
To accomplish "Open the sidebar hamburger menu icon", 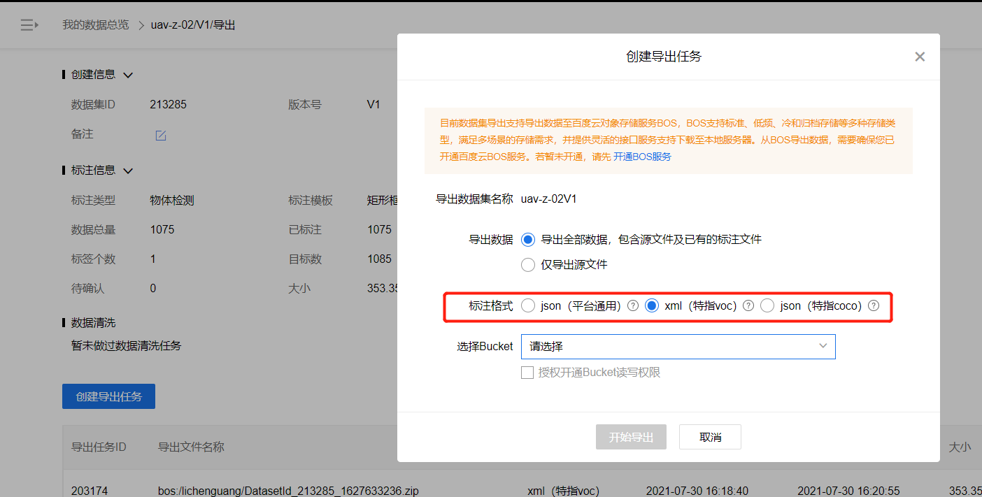I will (29, 24).
